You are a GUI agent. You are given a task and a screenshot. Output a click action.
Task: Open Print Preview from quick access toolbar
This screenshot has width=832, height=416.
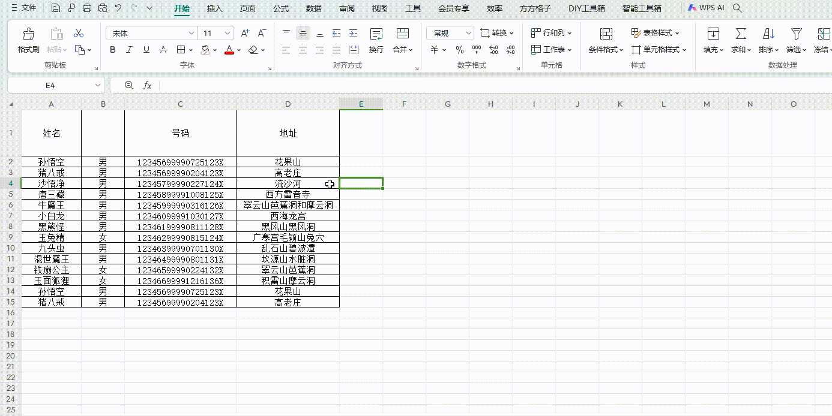click(103, 8)
